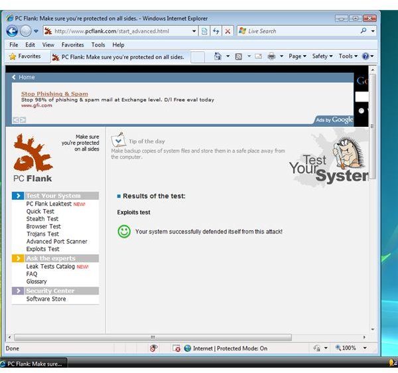Show the previous ad with left arrow

click(16, 120)
